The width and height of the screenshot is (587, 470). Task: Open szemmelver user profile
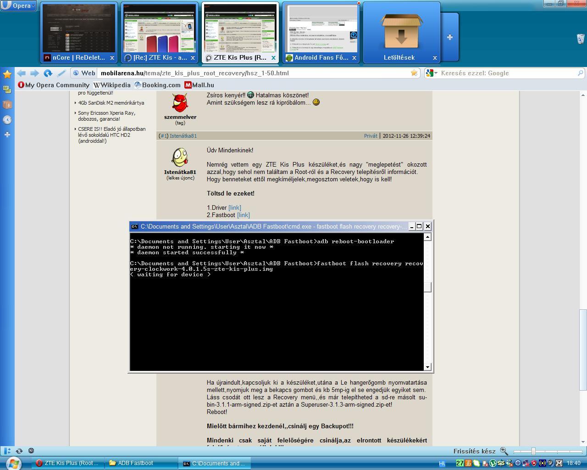click(180, 117)
